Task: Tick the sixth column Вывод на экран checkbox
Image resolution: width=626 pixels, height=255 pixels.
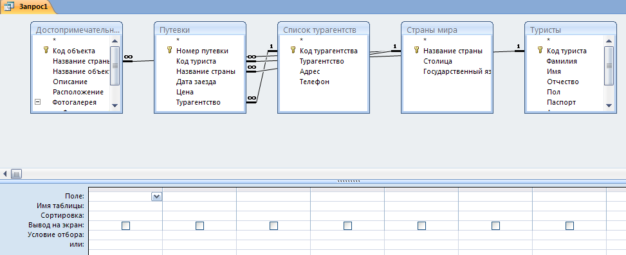Action: [x=495, y=226]
